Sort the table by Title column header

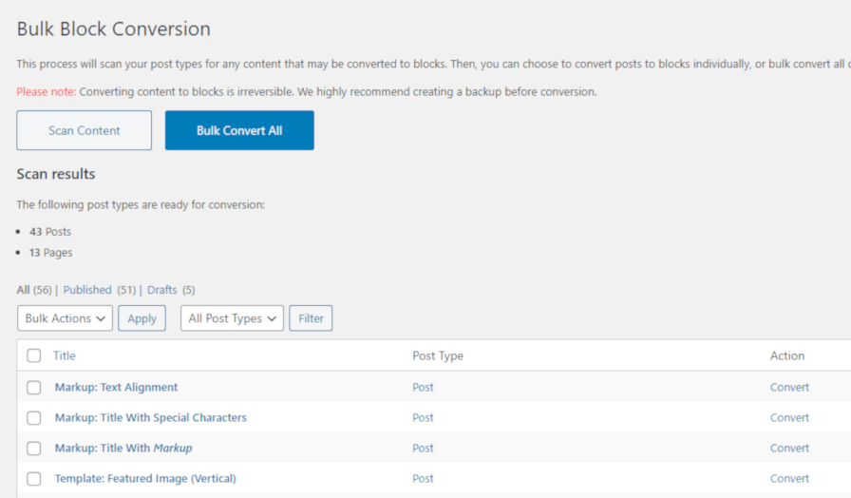[65, 355]
